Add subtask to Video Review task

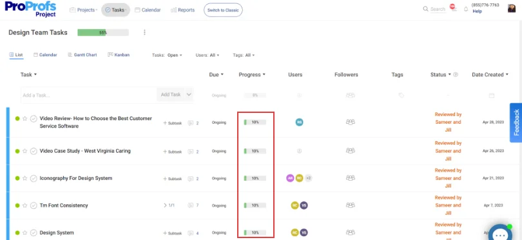pos(173,123)
